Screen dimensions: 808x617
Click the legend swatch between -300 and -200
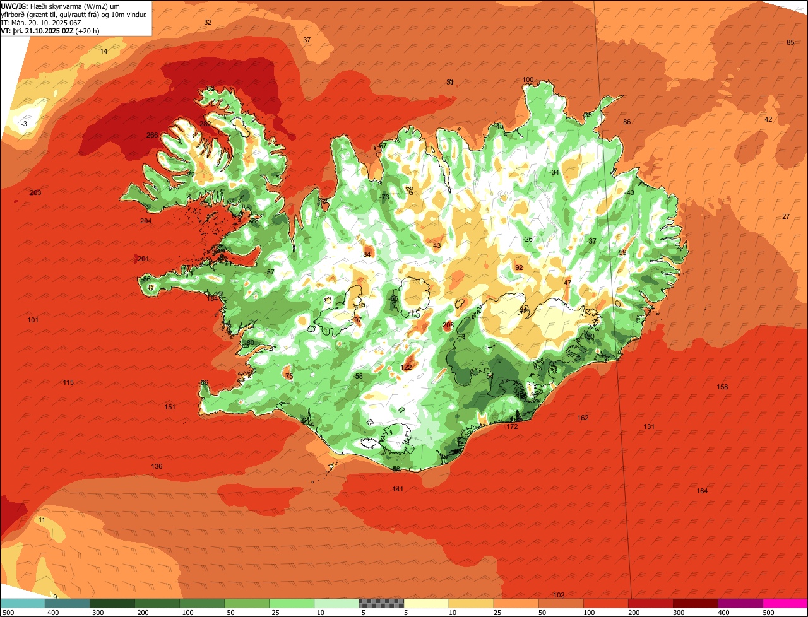tap(112, 604)
